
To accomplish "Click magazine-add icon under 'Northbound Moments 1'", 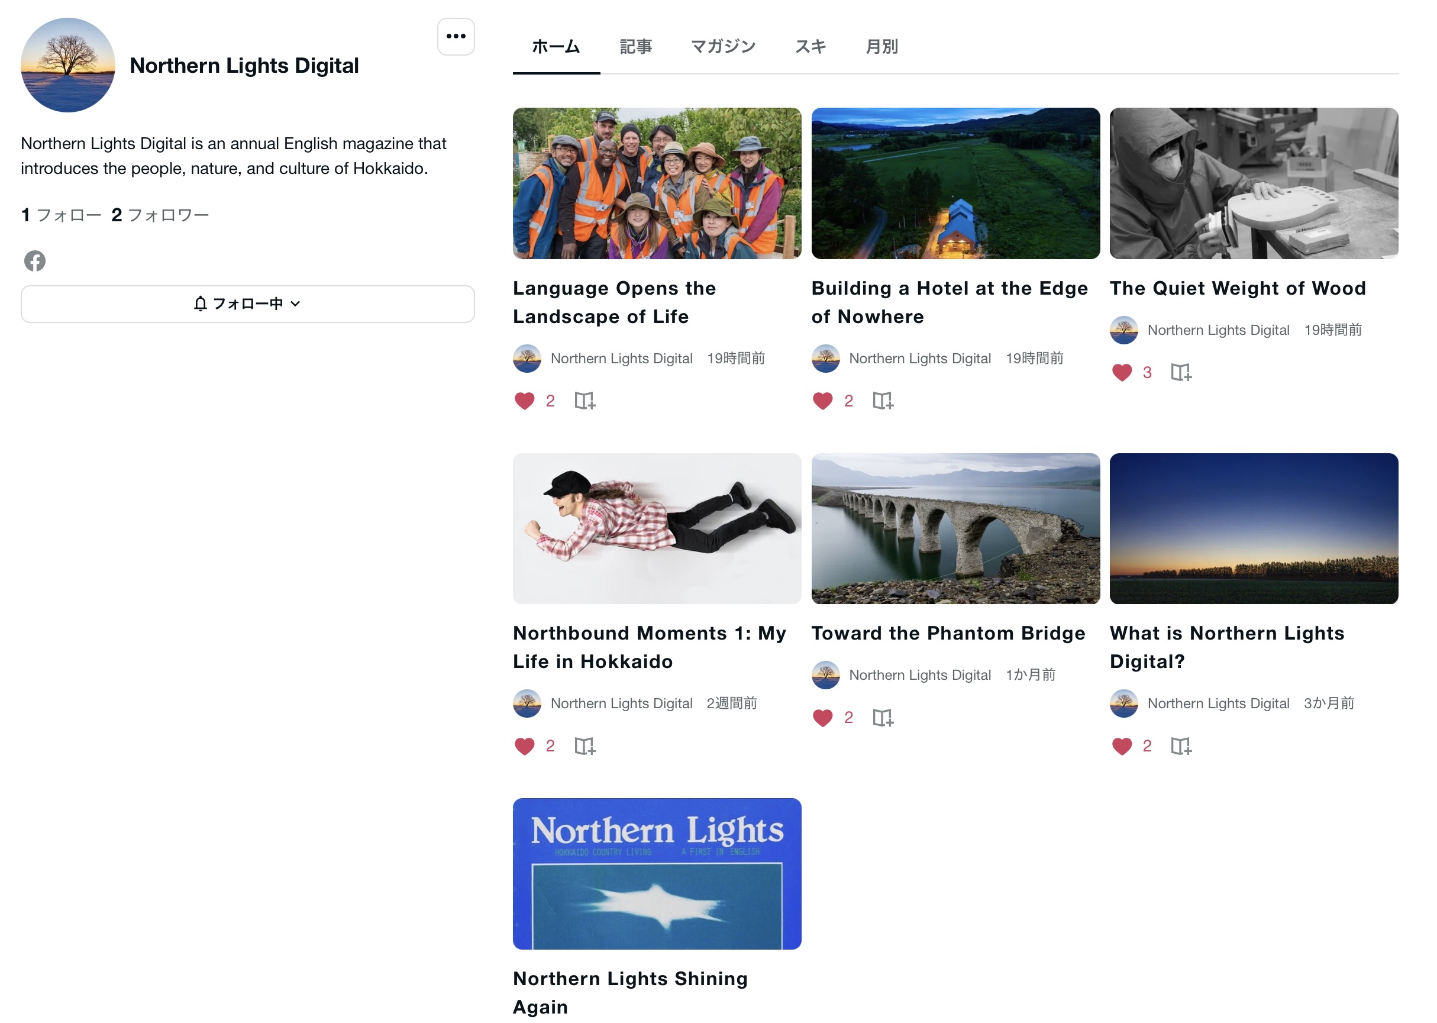I will 584,746.
